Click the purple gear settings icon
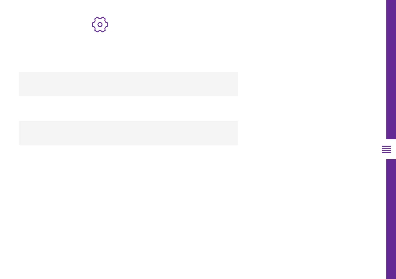The image size is (396, 279). 100,25
